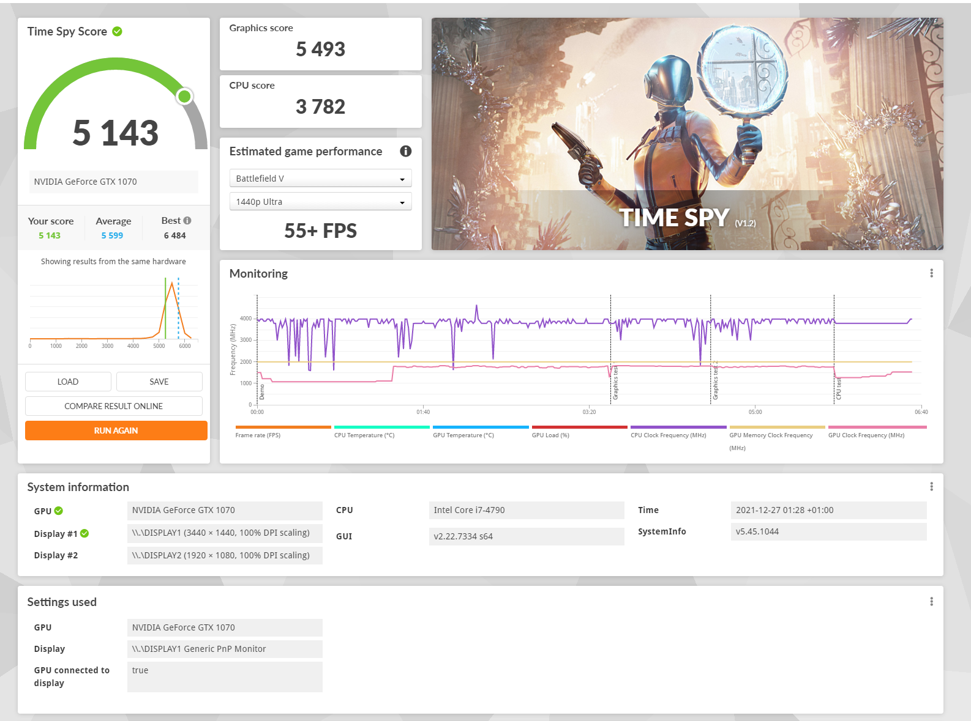The image size is (971, 721).
Task: Click the Graphics test 2 marker in chart
Action: click(x=715, y=380)
